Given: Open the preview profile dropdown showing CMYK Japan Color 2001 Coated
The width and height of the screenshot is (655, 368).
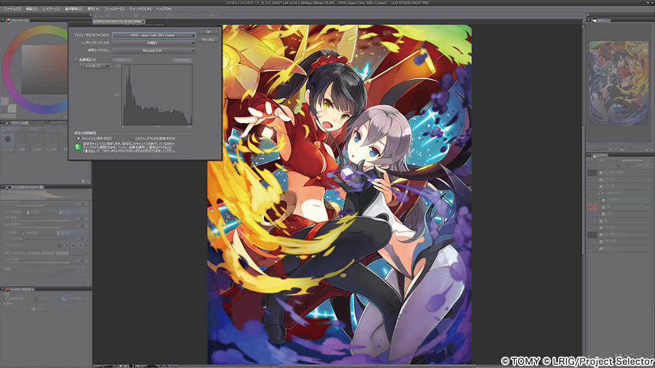Looking at the screenshot, I should [154, 35].
